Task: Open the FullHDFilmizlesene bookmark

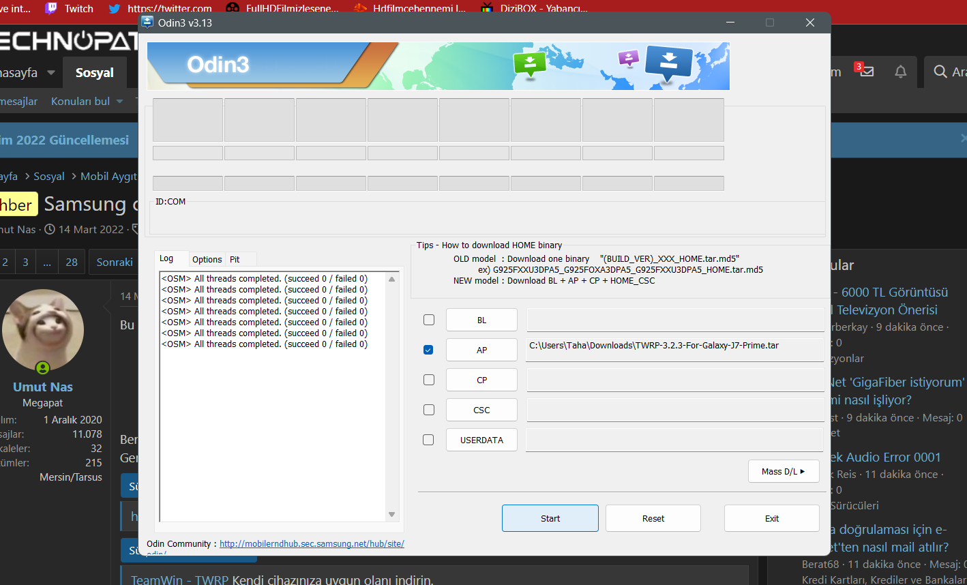Action: [x=282, y=8]
